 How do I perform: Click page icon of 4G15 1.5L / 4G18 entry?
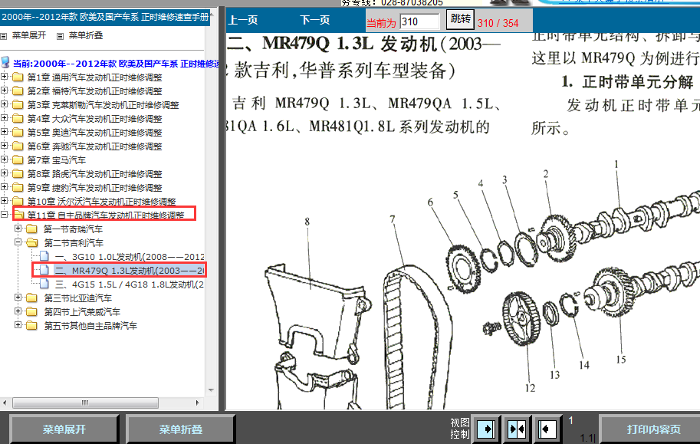point(44,284)
